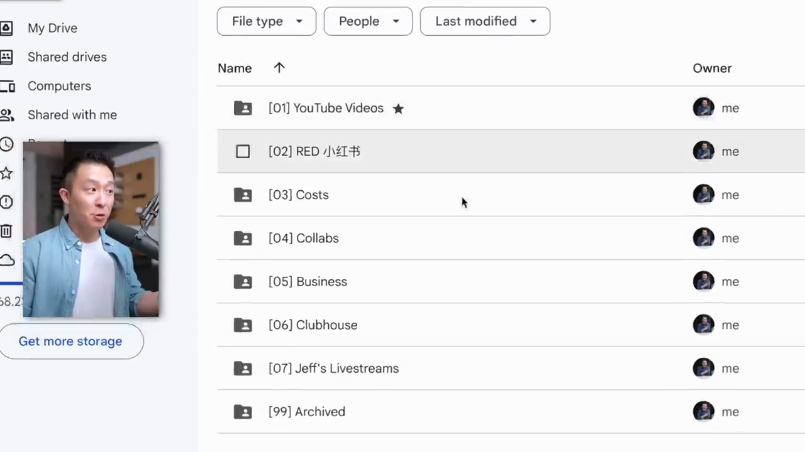Screen dimensions: 805x452
Task: Click owner avatar in [02] RED row
Action: [703, 151]
